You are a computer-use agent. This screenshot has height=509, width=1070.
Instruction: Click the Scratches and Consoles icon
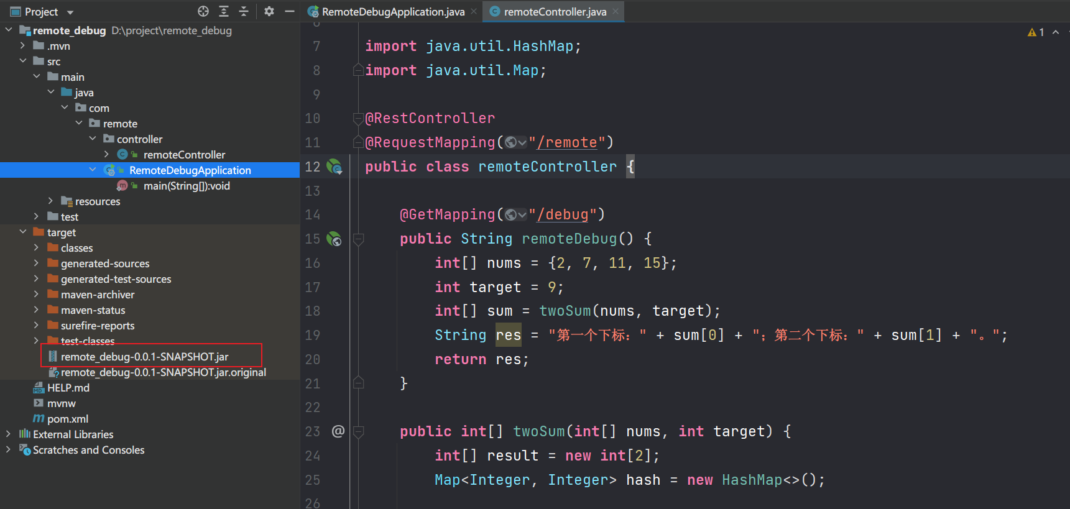pos(25,449)
